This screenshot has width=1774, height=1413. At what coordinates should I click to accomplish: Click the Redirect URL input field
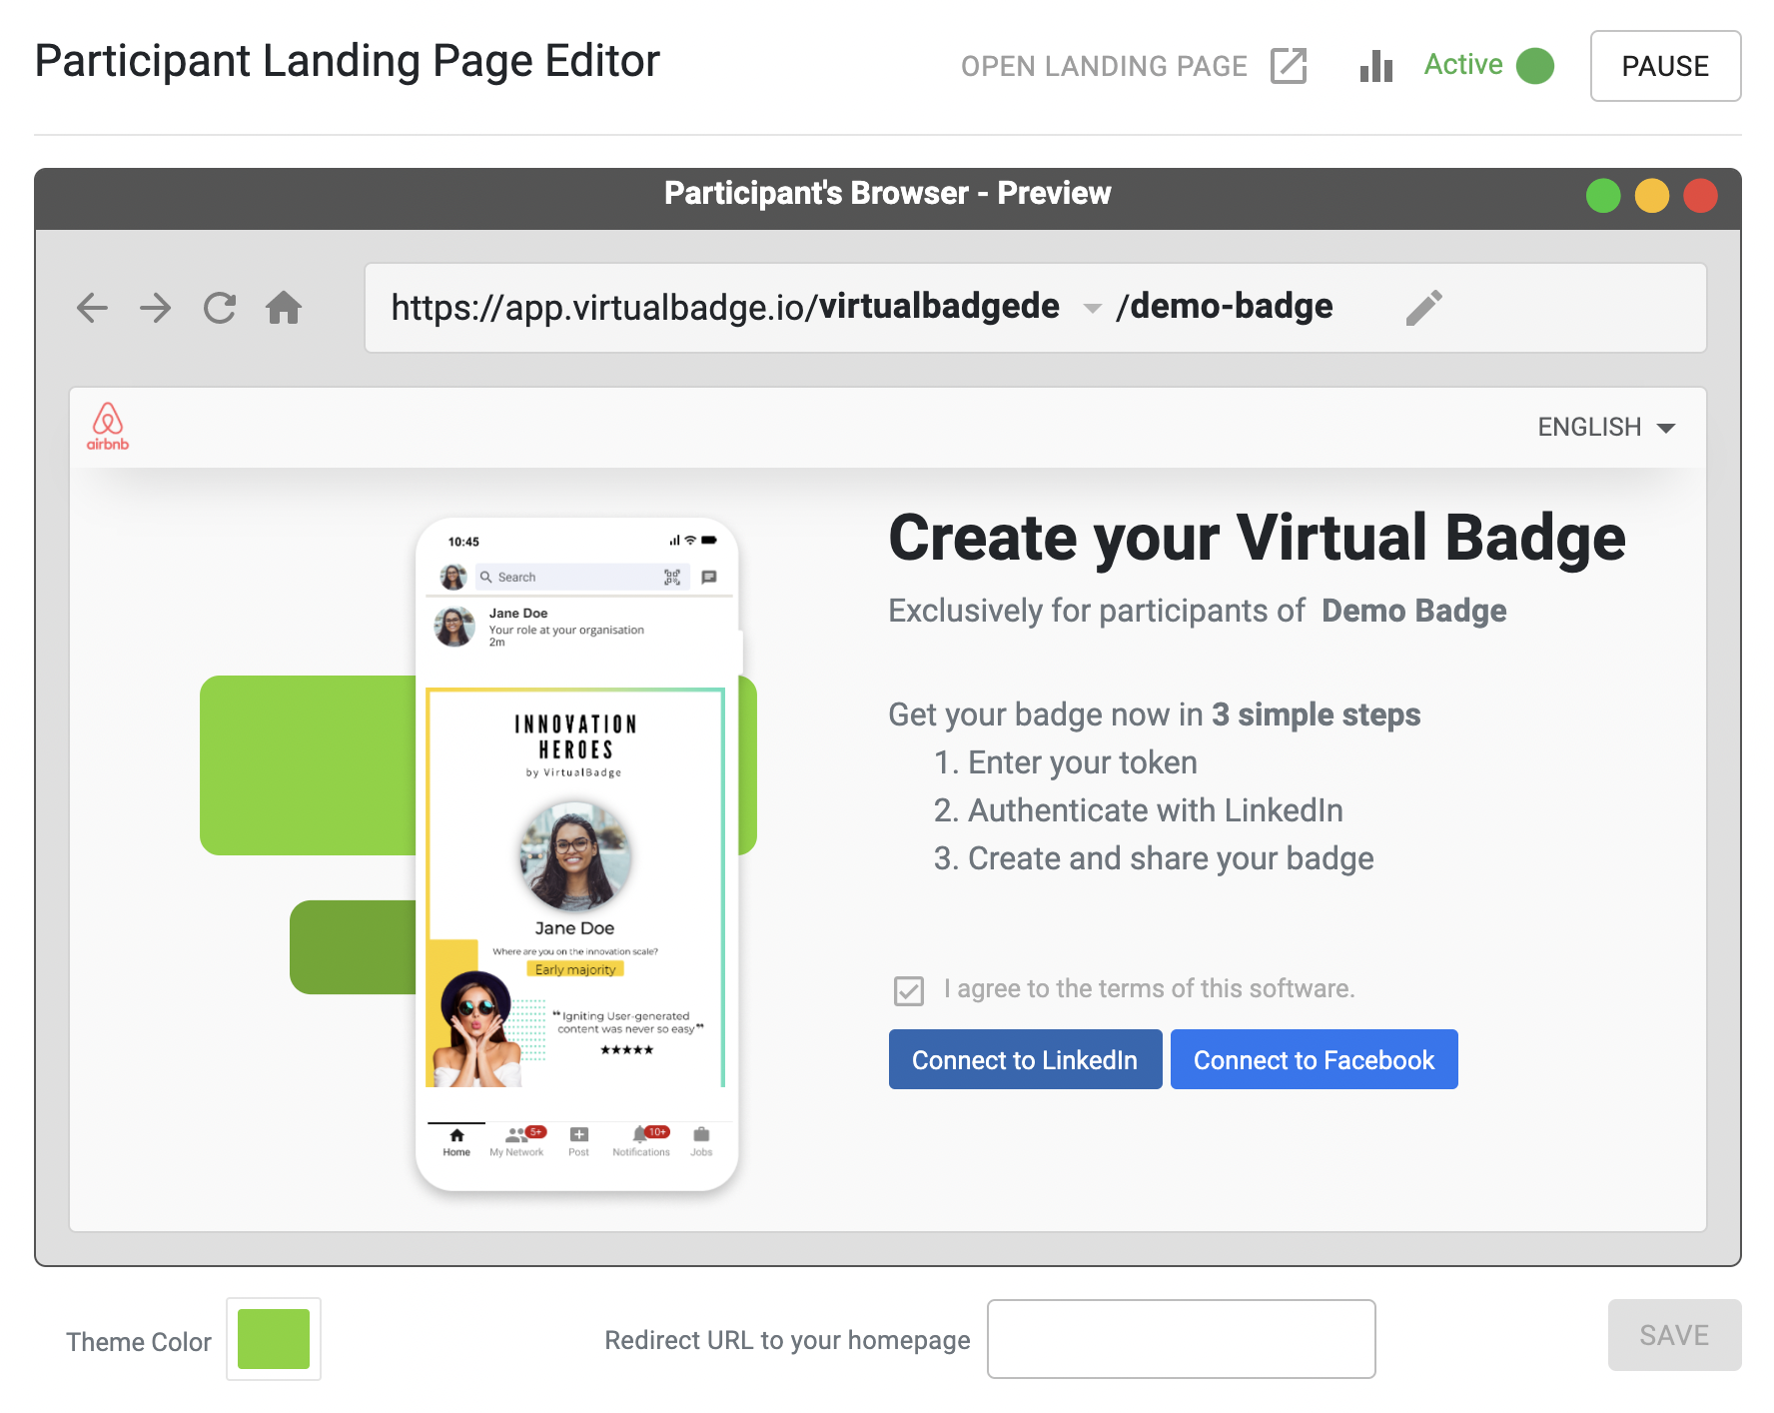click(x=1181, y=1339)
